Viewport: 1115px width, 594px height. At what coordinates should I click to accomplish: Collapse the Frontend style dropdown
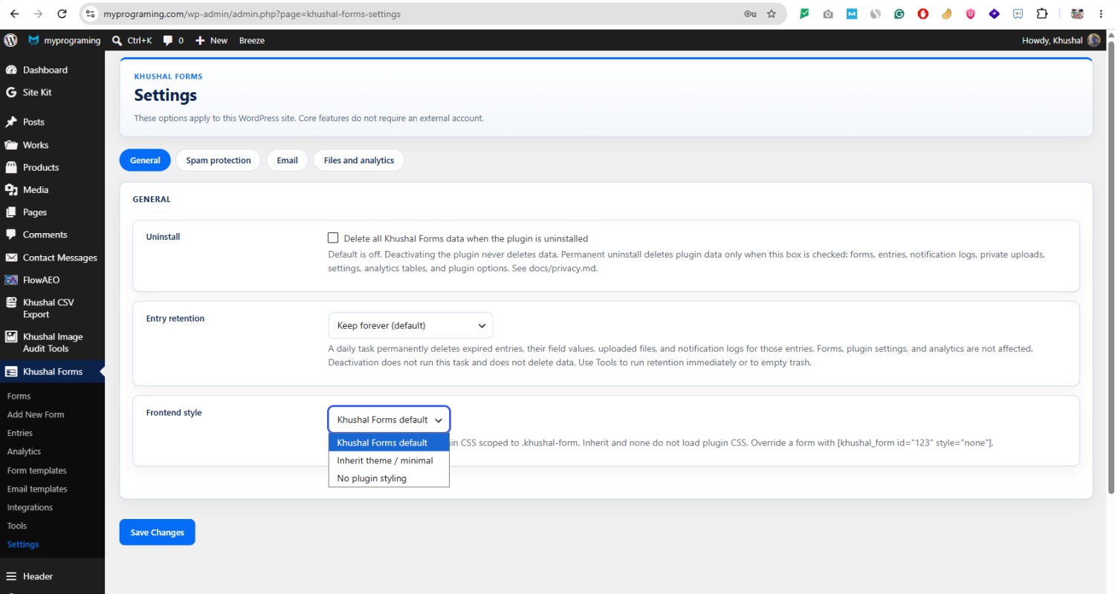[x=389, y=420]
